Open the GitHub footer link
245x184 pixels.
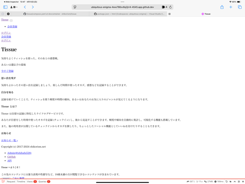tap(11, 157)
